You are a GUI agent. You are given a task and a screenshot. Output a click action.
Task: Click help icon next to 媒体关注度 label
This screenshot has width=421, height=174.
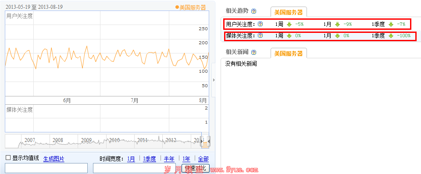(x=260, y=36)
